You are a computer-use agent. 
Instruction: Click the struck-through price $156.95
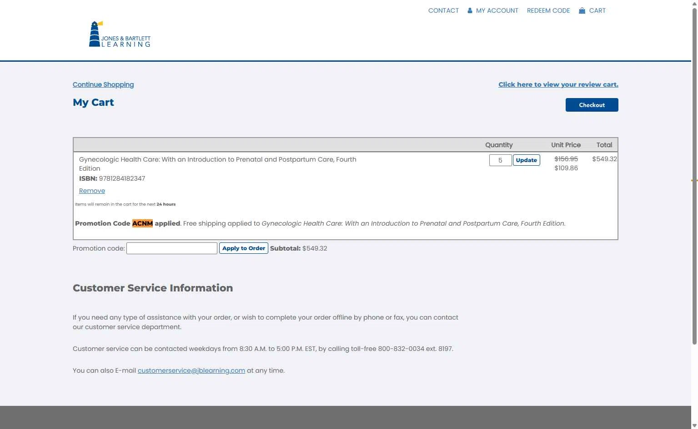click(x=566, y=159)
